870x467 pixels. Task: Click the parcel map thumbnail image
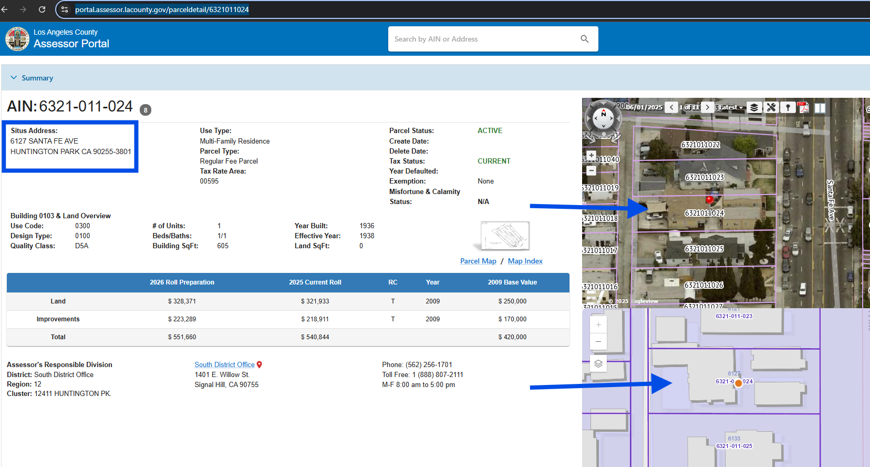coord(504,236)
